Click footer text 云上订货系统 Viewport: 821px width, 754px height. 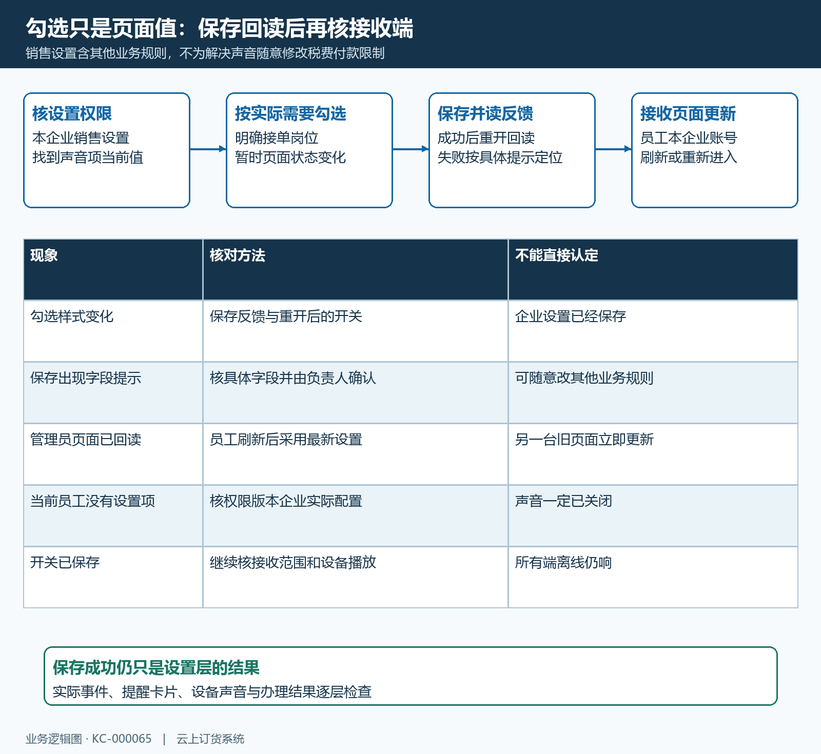point(210,739)
